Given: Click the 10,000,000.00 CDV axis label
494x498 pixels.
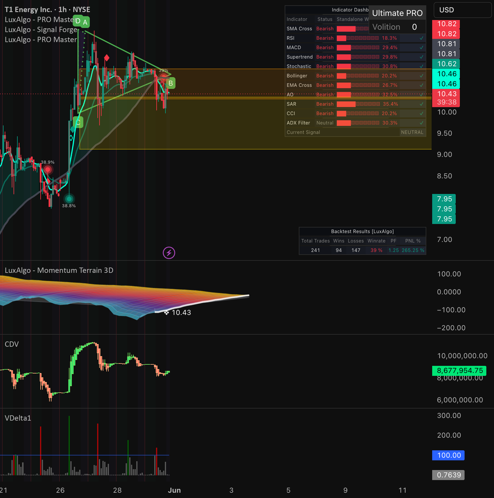Looking at the screenshot, I should click(462, 356).
